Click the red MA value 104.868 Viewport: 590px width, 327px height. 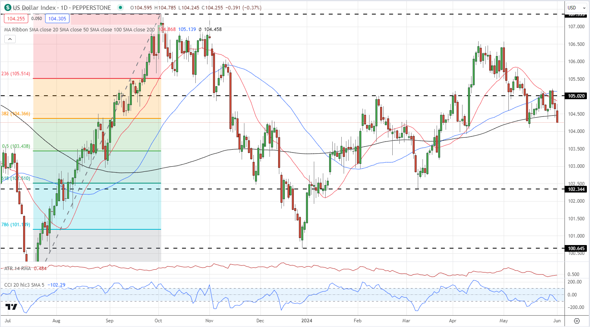click(x=167, y=29)
